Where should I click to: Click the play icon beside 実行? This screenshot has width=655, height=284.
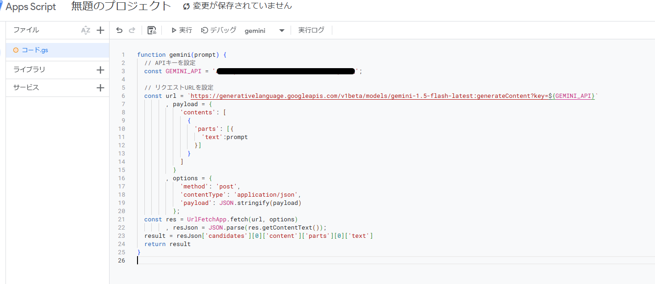[174, 30]
